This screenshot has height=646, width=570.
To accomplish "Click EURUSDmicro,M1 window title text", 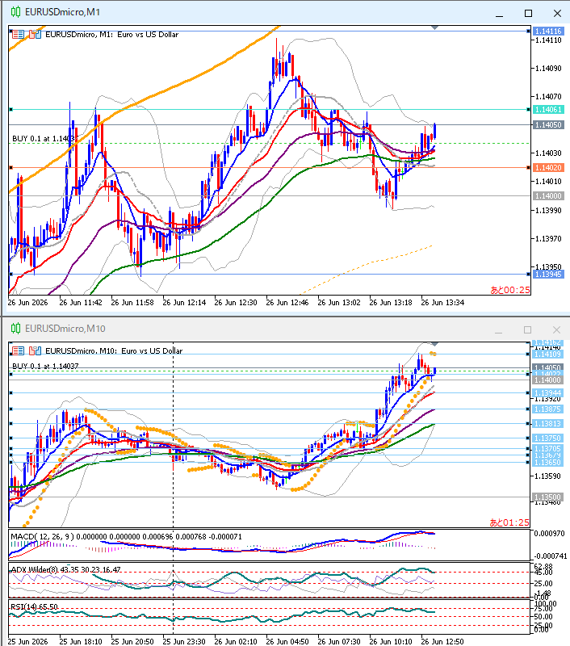I will [63, 12].
